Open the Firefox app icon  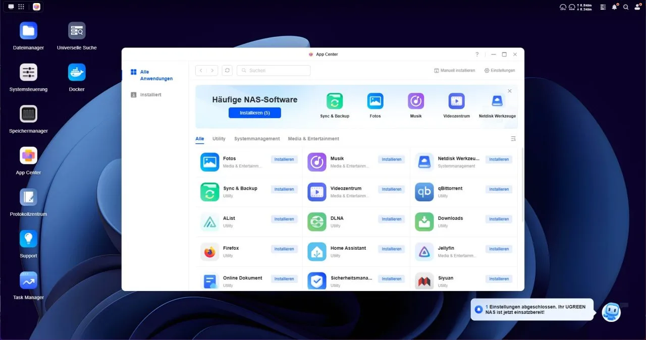point(209,252)
